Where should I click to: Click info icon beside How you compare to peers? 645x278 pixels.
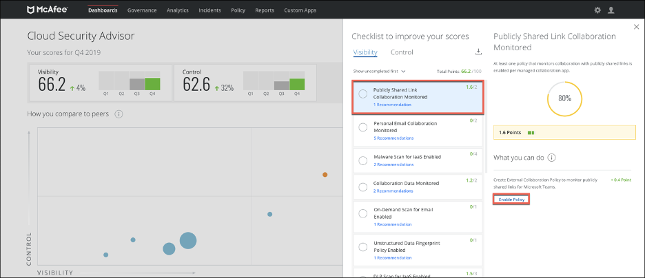(x=119, y=114)
